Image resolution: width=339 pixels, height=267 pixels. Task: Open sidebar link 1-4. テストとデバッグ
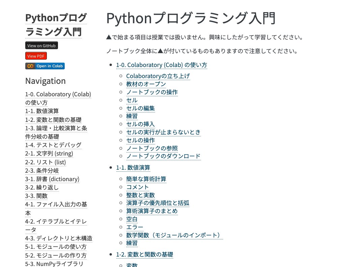[53, 145]
